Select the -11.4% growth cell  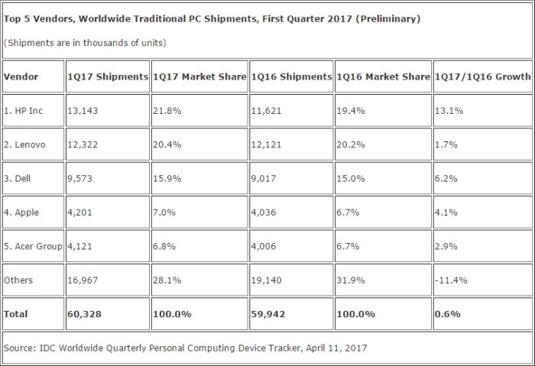482,280
